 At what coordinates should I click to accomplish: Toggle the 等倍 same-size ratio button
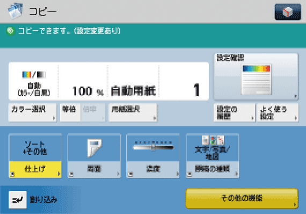(x=70, y=112)
